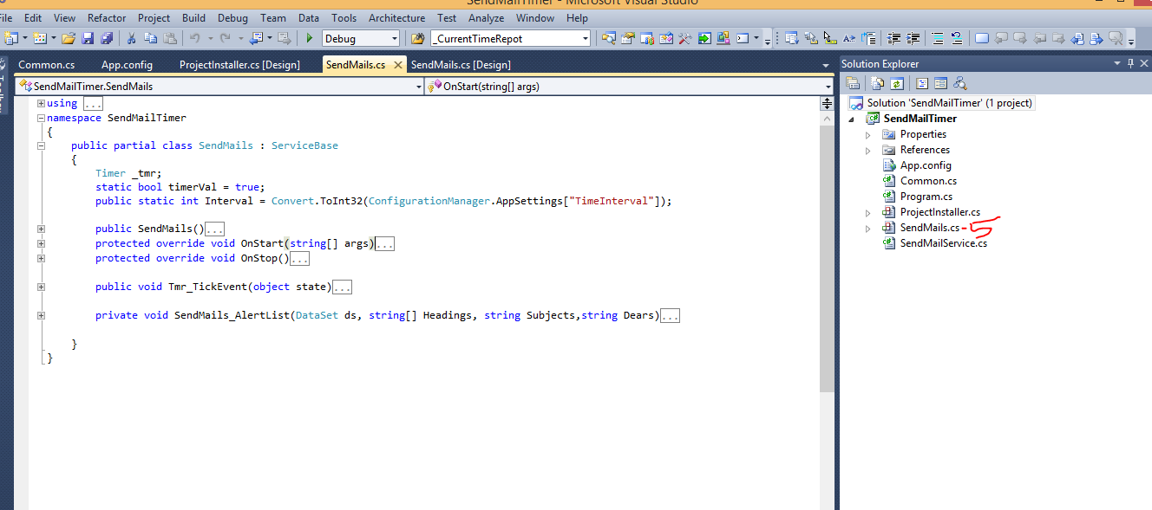This screenshot has height=510, width=1152.
Task: Open Properties window icon in Solution Explorer
Action: click(x=853, y=83)
